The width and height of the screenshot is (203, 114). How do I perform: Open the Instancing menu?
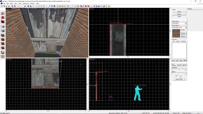pyautogui.click(x=26, y=3)
